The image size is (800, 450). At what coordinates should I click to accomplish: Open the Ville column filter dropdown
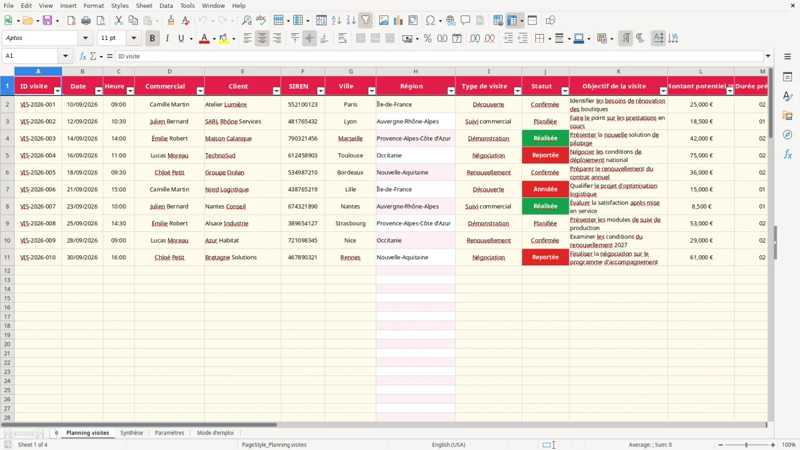click(x=371, y=91)
